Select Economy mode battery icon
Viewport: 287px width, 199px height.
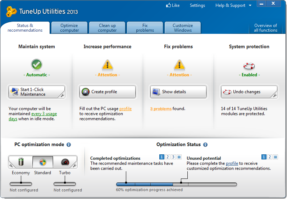21,162
